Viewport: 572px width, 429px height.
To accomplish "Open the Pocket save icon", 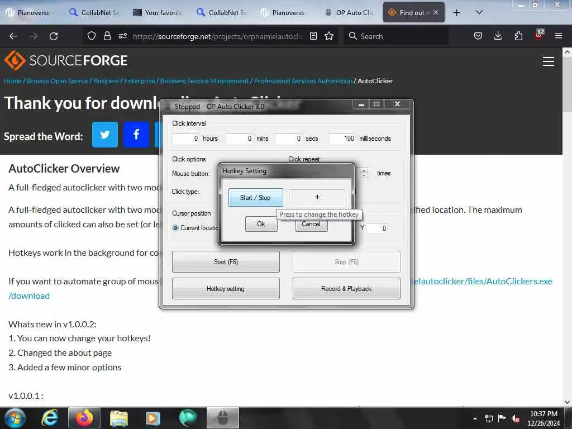I will click(x=478, y=36).
